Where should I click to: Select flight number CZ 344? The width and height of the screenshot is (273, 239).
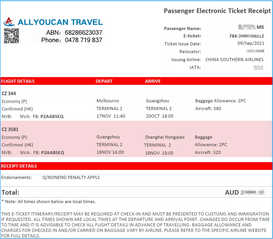(x=9, y=94)
